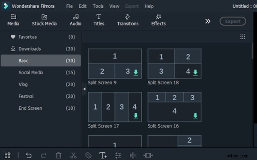Click the Add Text T+ icon
The width and height of the screenshot is (257, 160).
click(103, 155)
